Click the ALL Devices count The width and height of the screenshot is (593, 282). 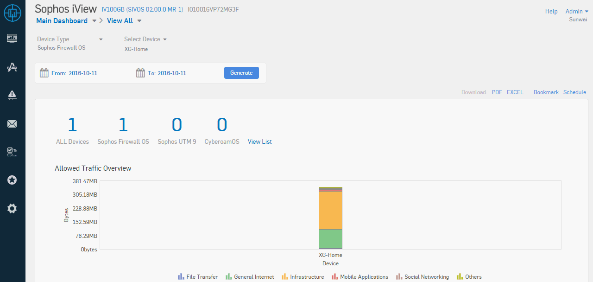[72, 125]
